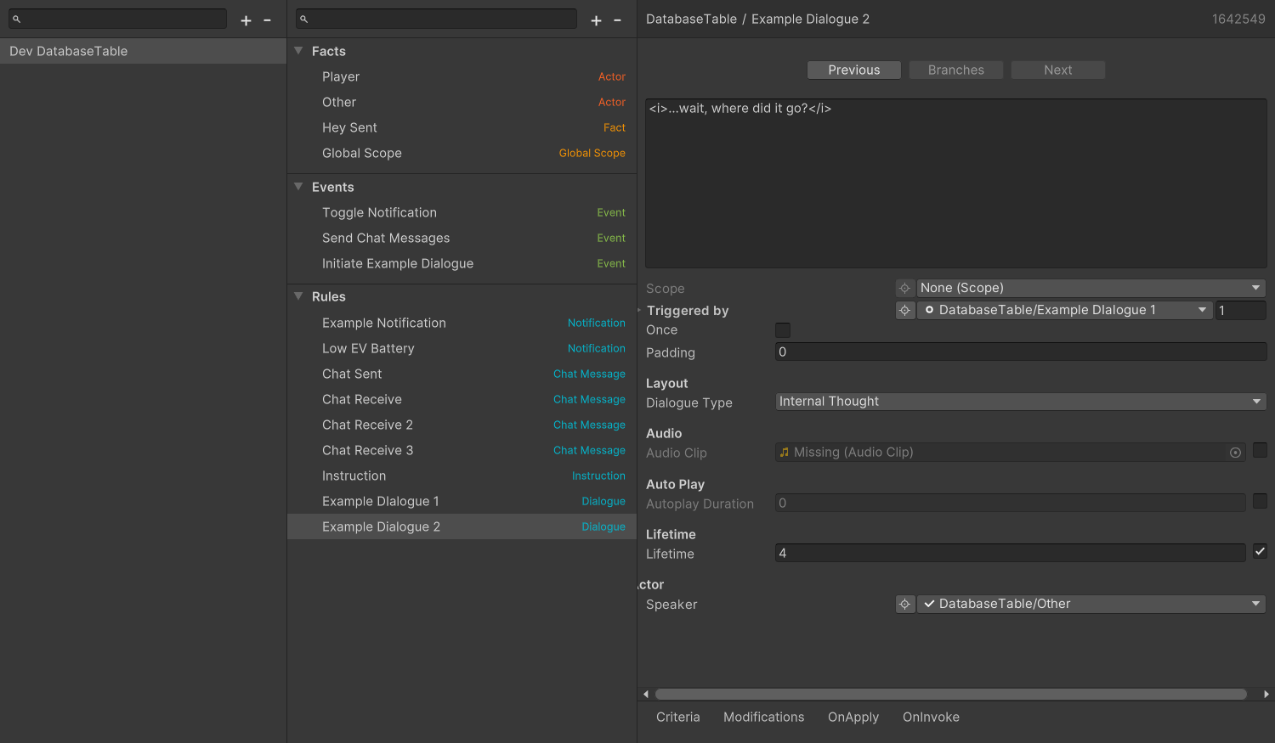Click the Audio Clip target selector circle
The height and width of the screenshot is (743, 1275).
tap(1235, 453)
